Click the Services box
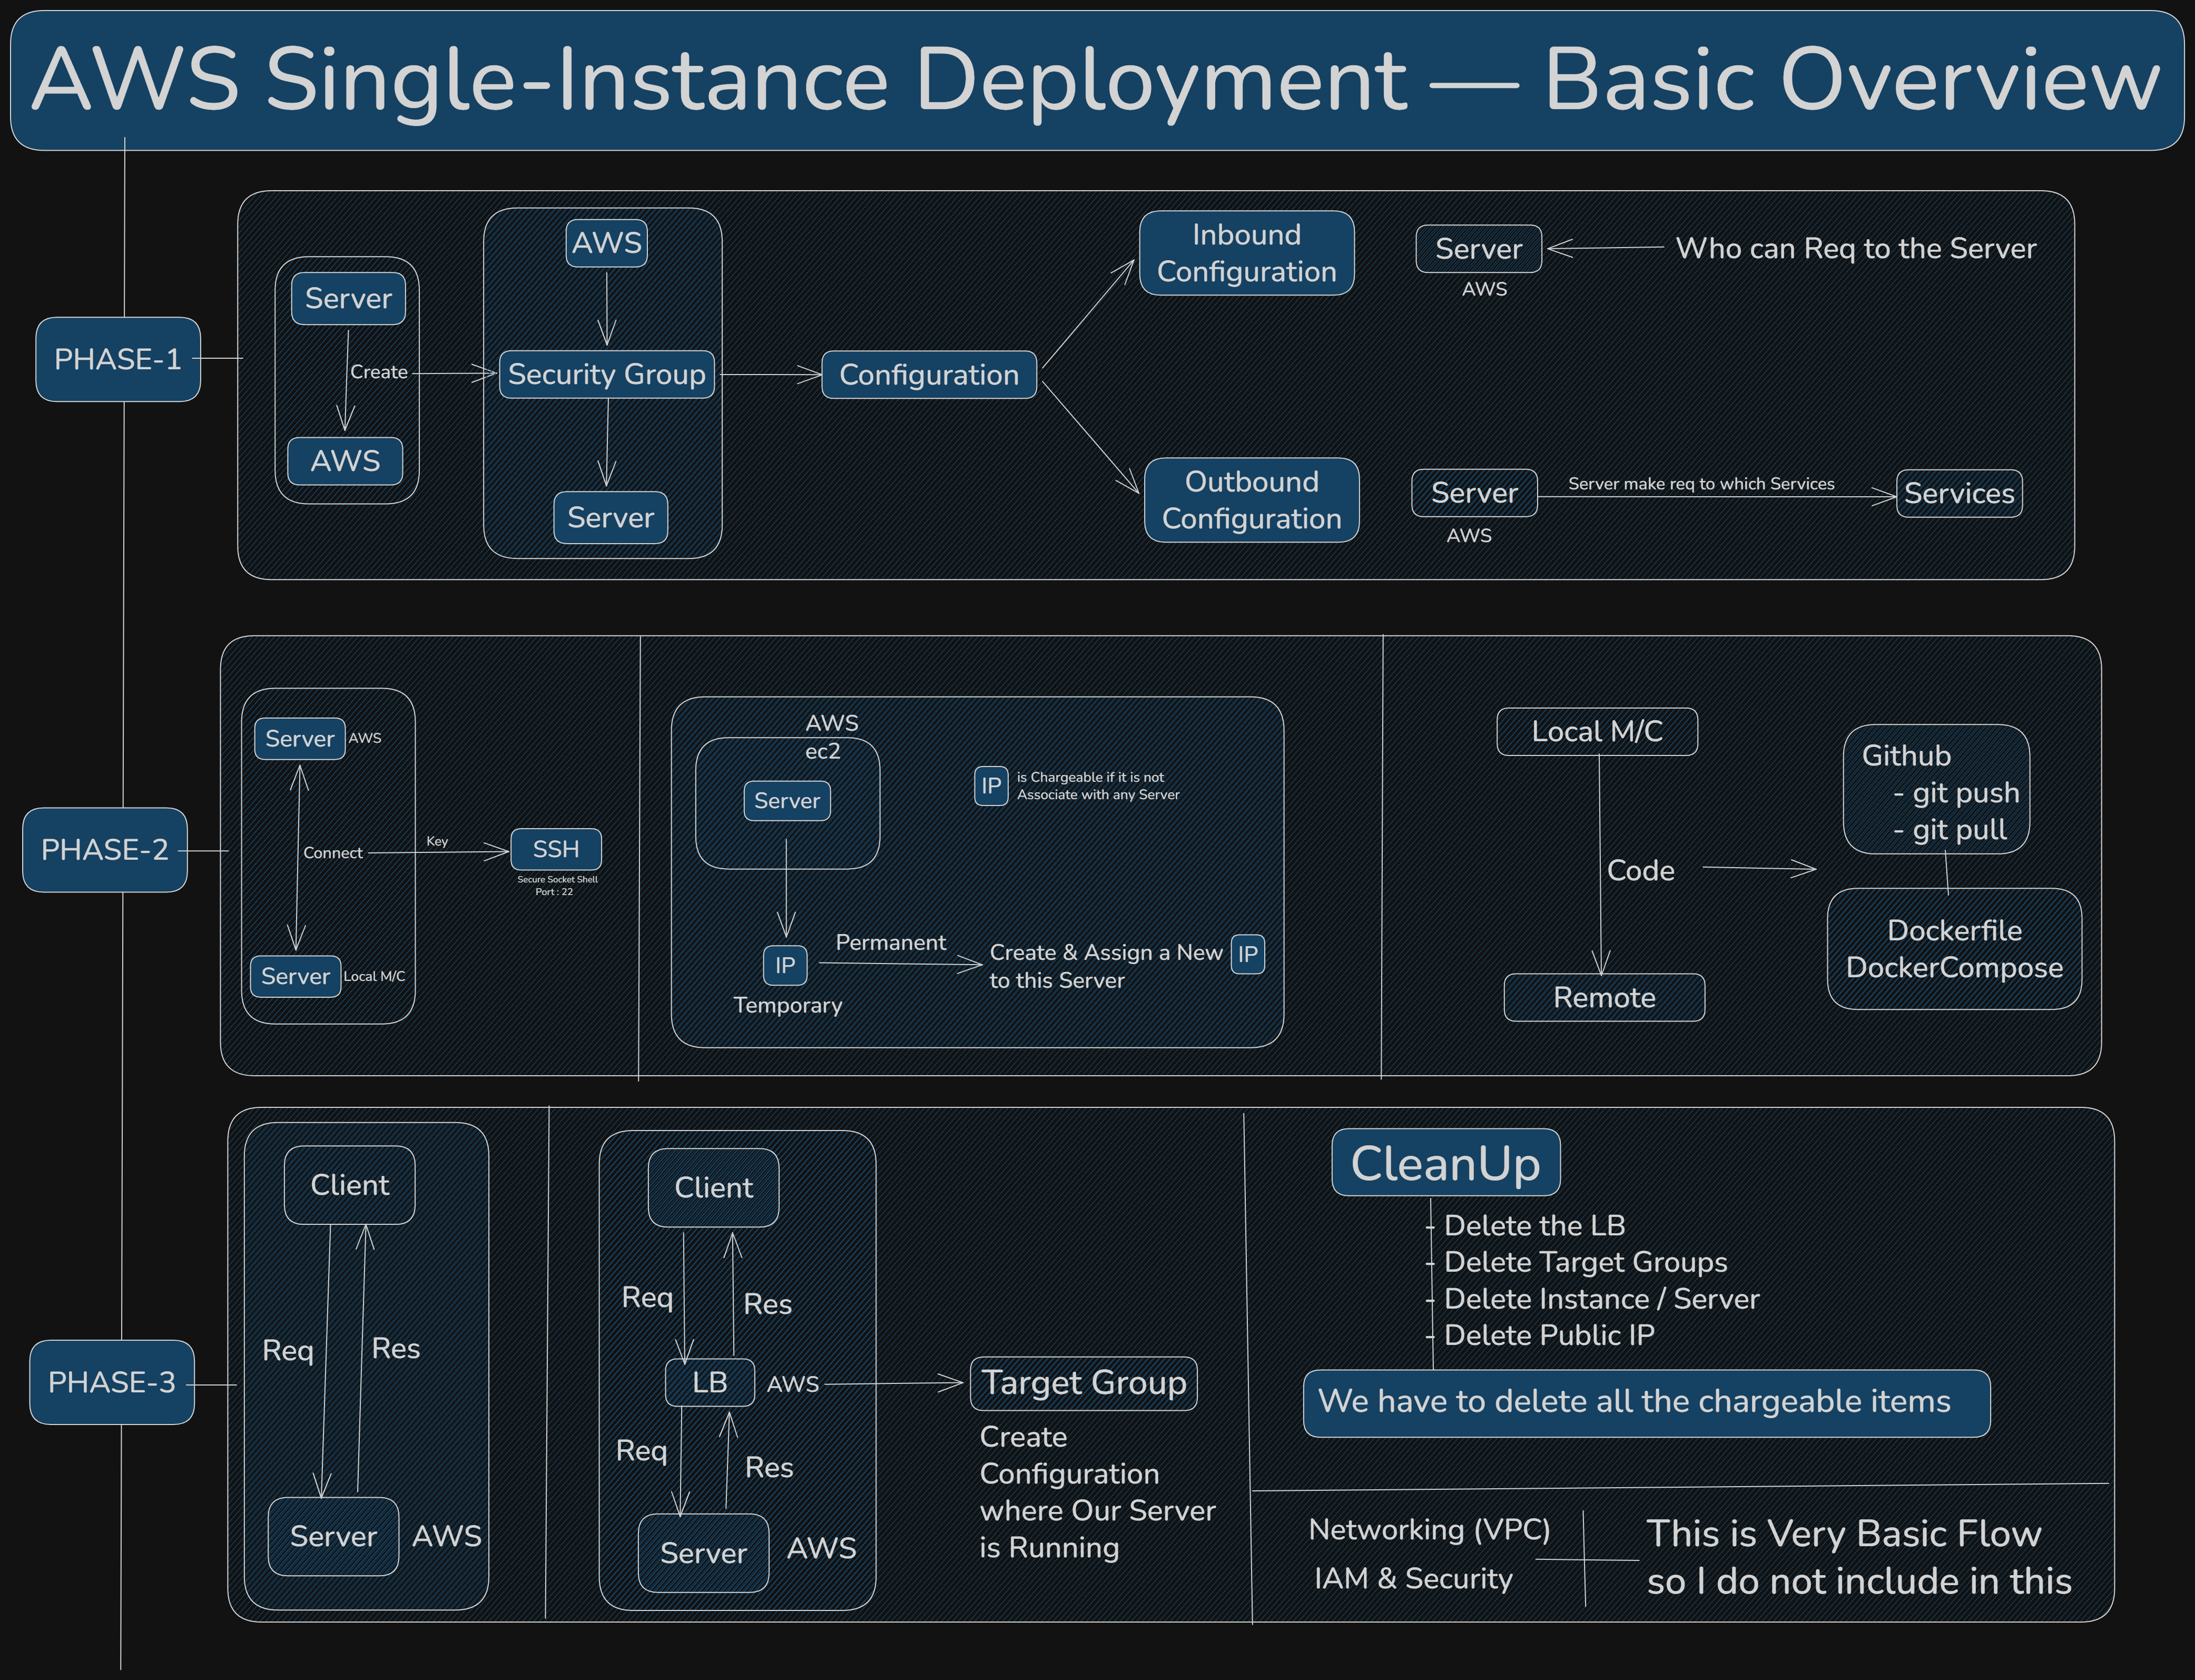Image resolution: width=2195 pixels, height=1680 pixels. click(x=1960, y=493)
